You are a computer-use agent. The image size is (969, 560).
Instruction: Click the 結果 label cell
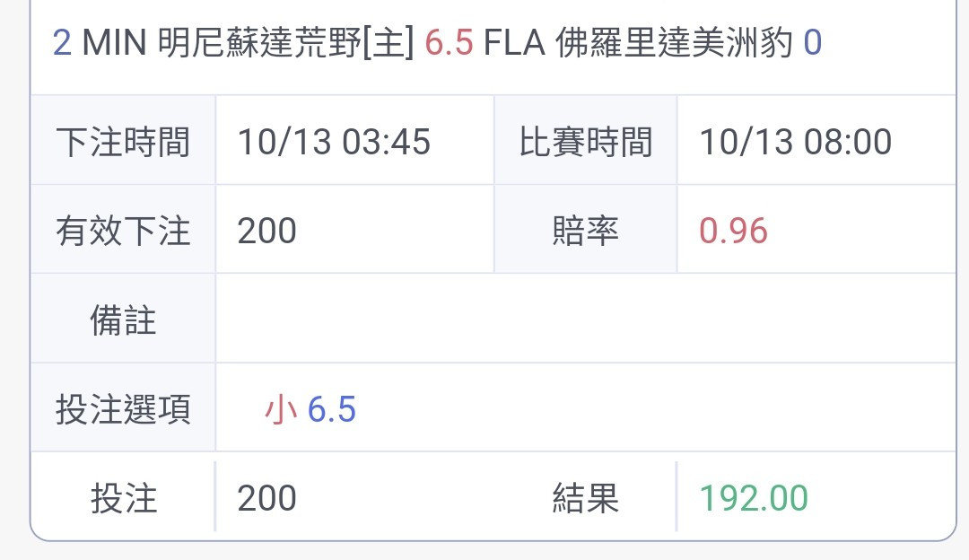pyautogui.click(x=585, y=497)
